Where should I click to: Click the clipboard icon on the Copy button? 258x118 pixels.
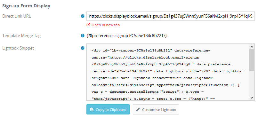coord(92,109)
